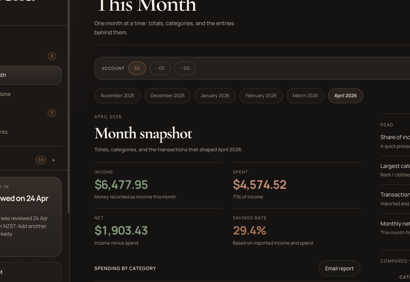The image size is (410, 282).
Task: Click 'Money recorded as income this month' text
Action: pyautogui.click(x=135, y=197)
